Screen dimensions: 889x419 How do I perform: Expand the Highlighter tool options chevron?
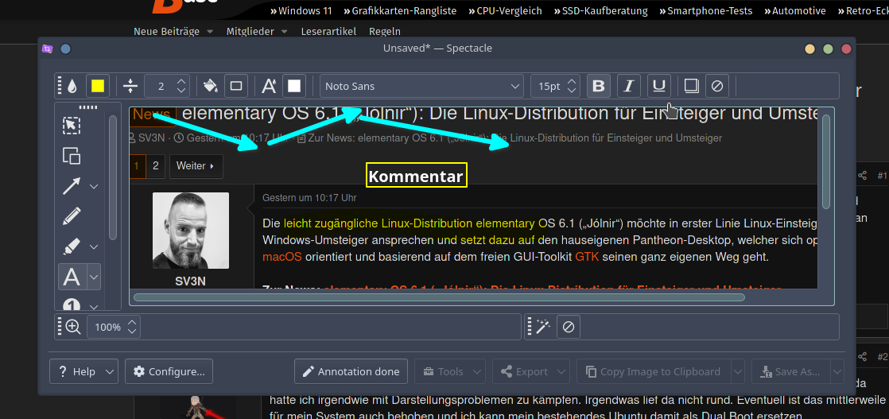point(94,247)
